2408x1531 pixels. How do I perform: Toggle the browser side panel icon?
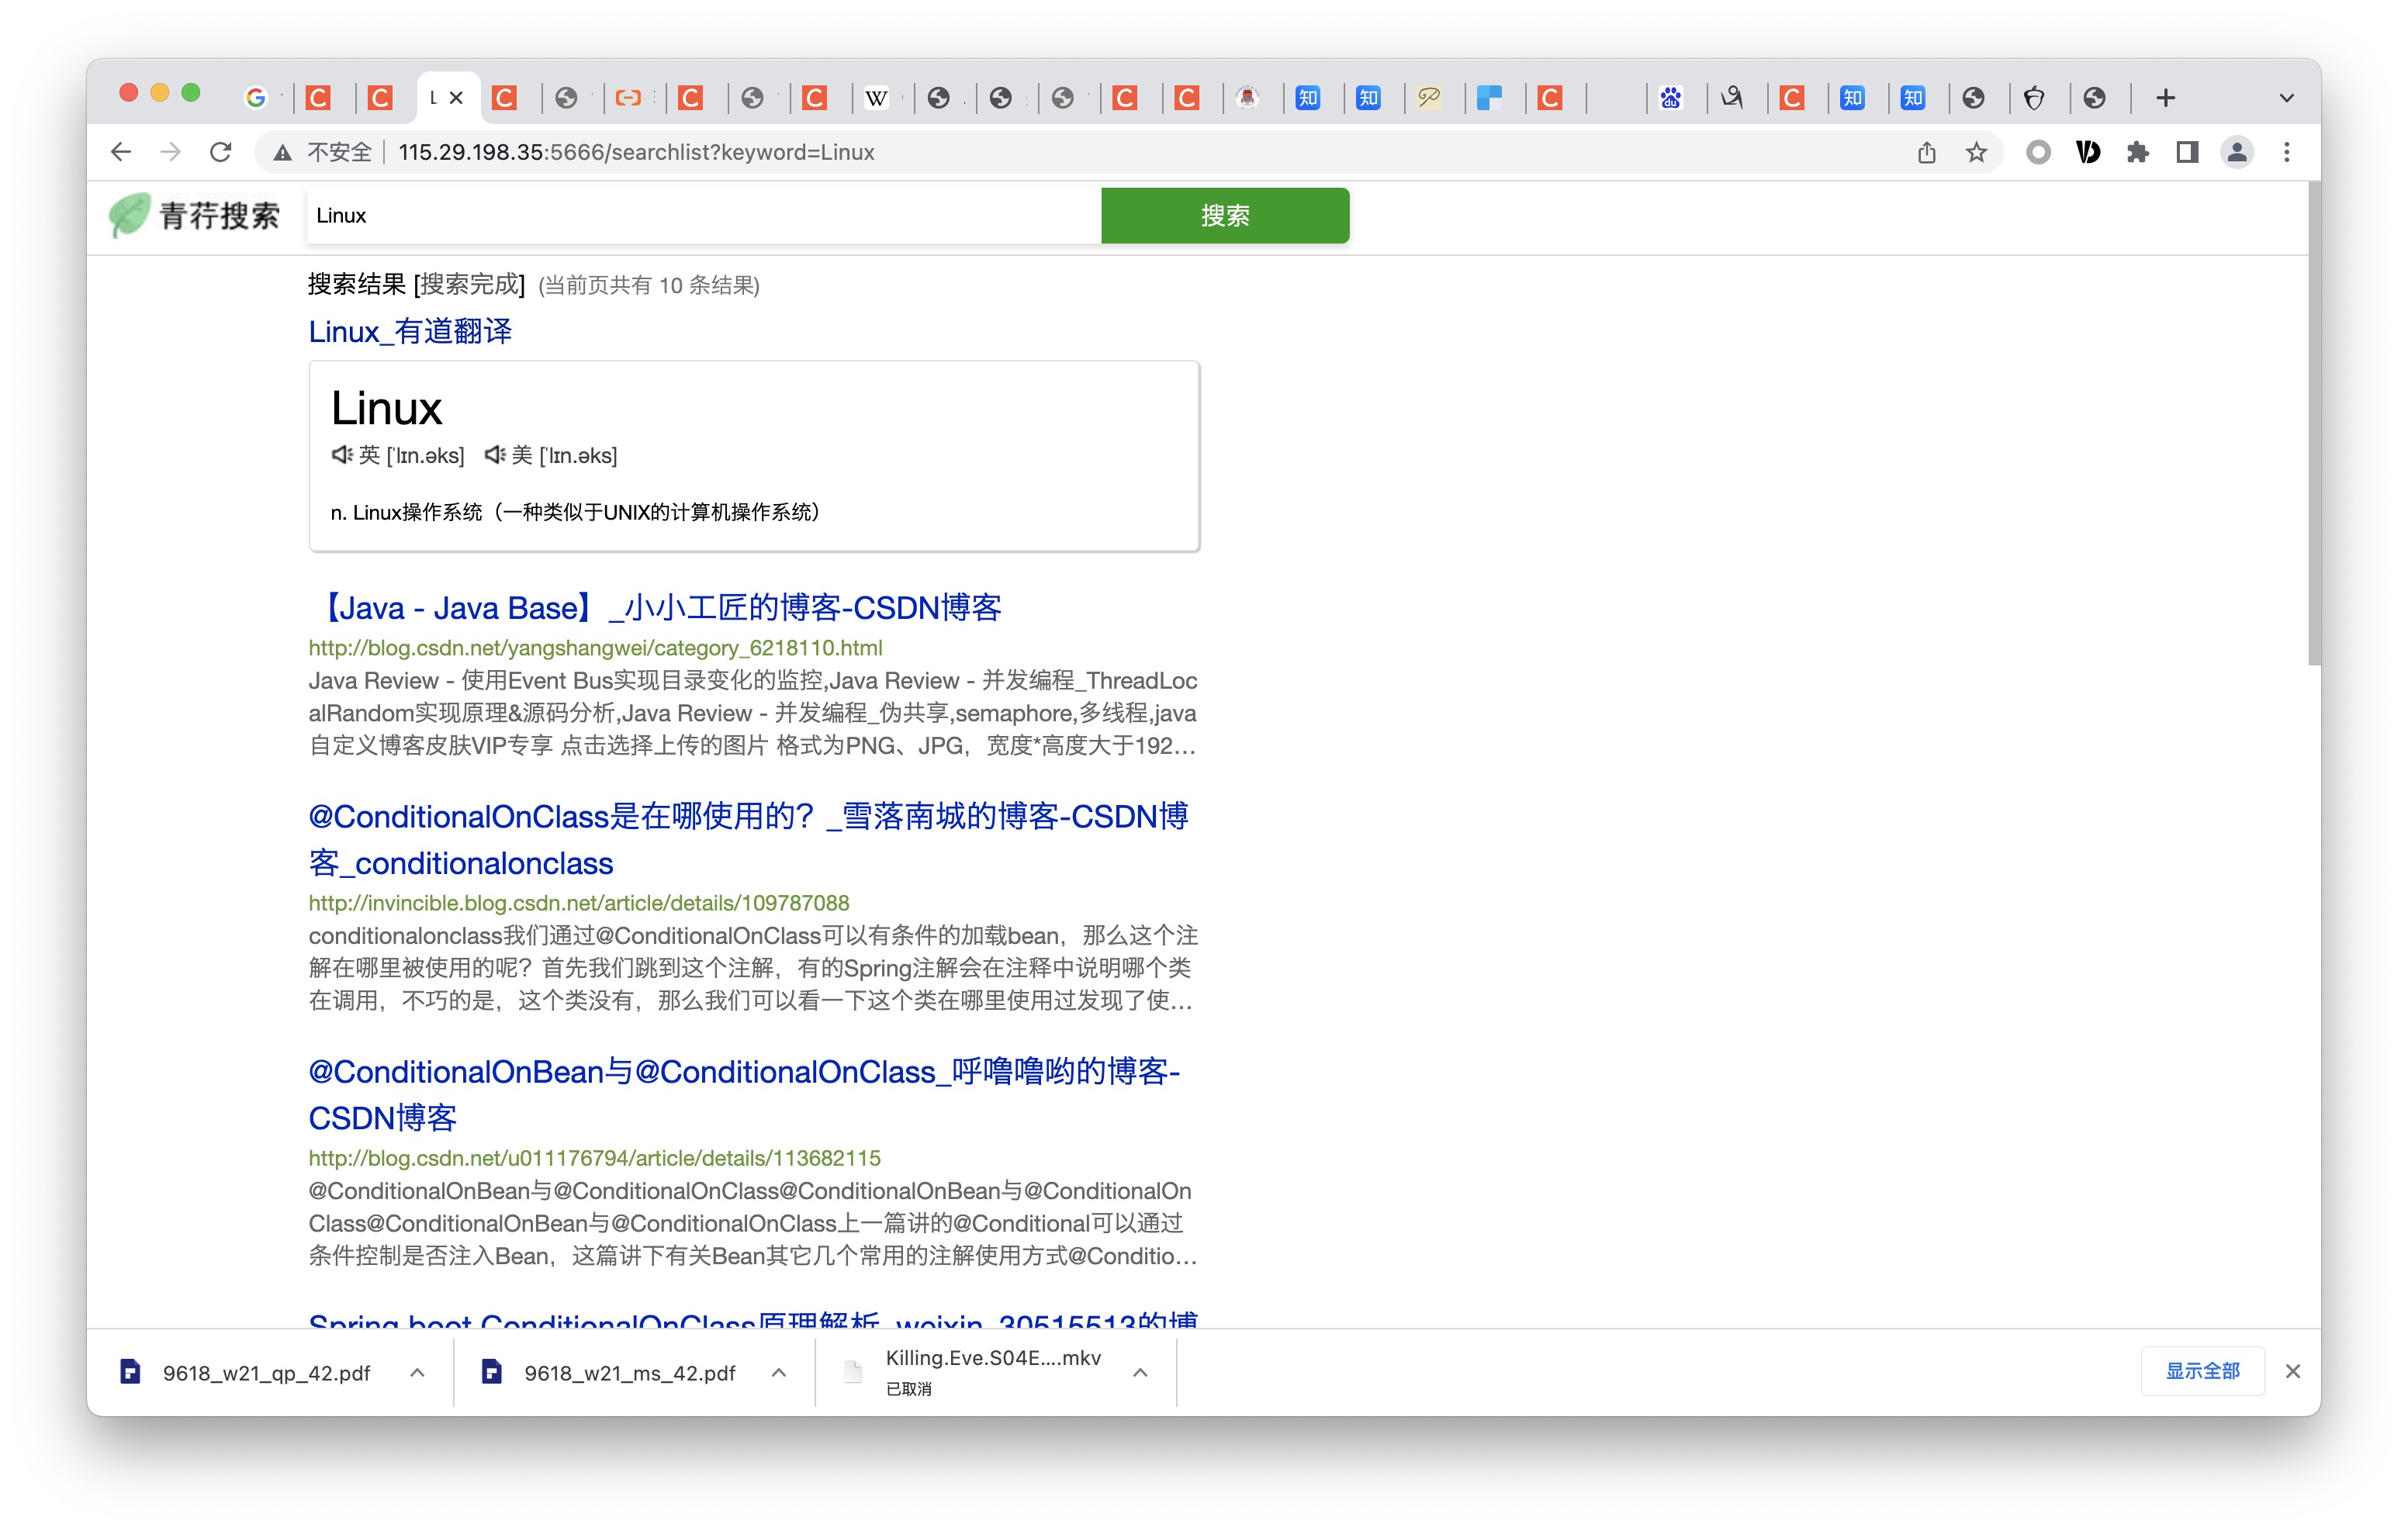tap(2187, 152)
